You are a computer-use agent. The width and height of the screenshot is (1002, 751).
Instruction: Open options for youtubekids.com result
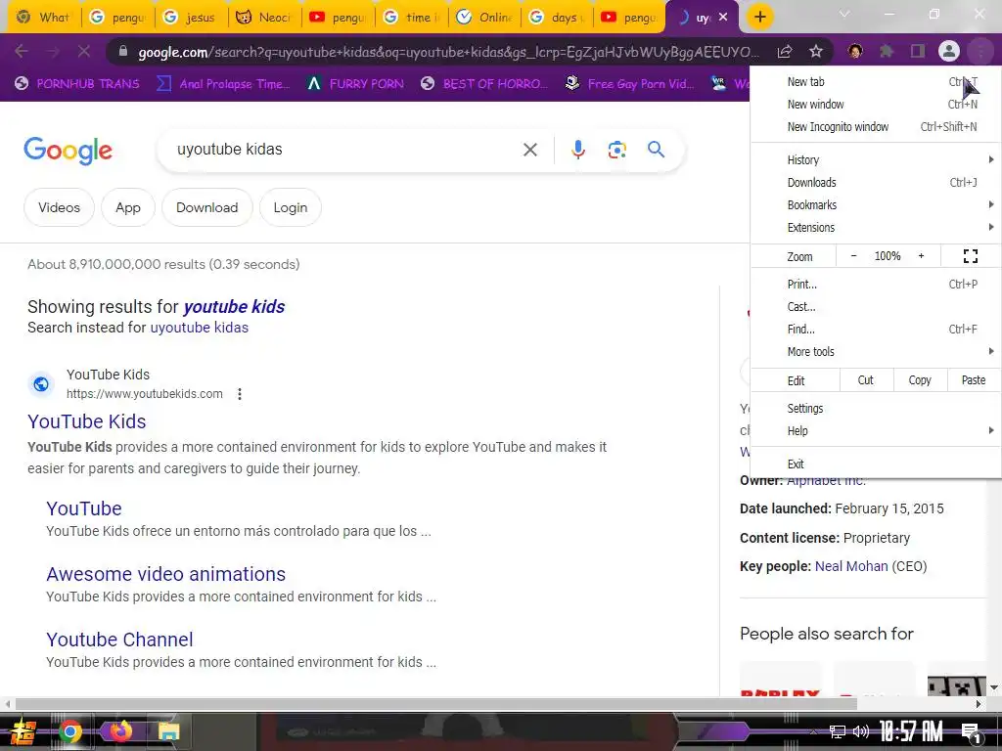pyautogui.click(x=240, y=394)
